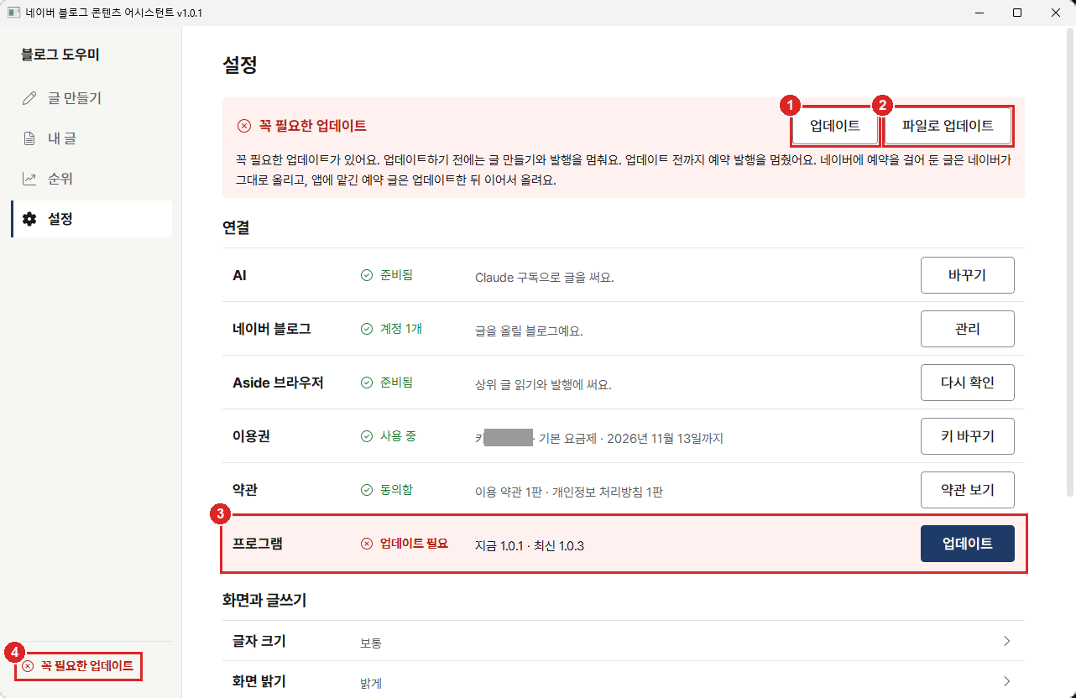The height and width of the screenshot is (698, 1076).
Task: Click the chart icon beside 순위
Action: click(x=29, y=179)
